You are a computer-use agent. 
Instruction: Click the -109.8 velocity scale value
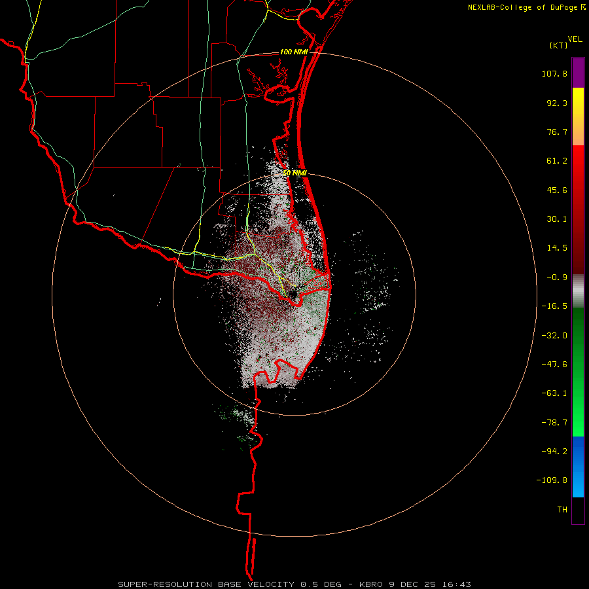point(552,480)
